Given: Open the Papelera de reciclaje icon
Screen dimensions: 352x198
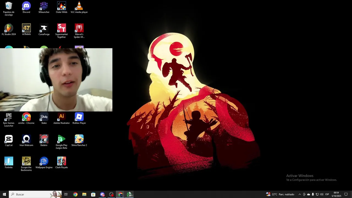Looking at the screenshot, I should coord(9,9).
